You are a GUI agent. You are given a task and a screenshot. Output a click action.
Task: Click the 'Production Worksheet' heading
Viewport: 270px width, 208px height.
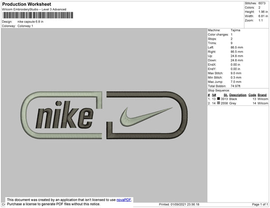pyautogui.click(x=27, y=4)
